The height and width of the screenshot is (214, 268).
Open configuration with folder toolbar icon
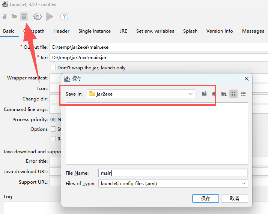[x=14, y=16]
